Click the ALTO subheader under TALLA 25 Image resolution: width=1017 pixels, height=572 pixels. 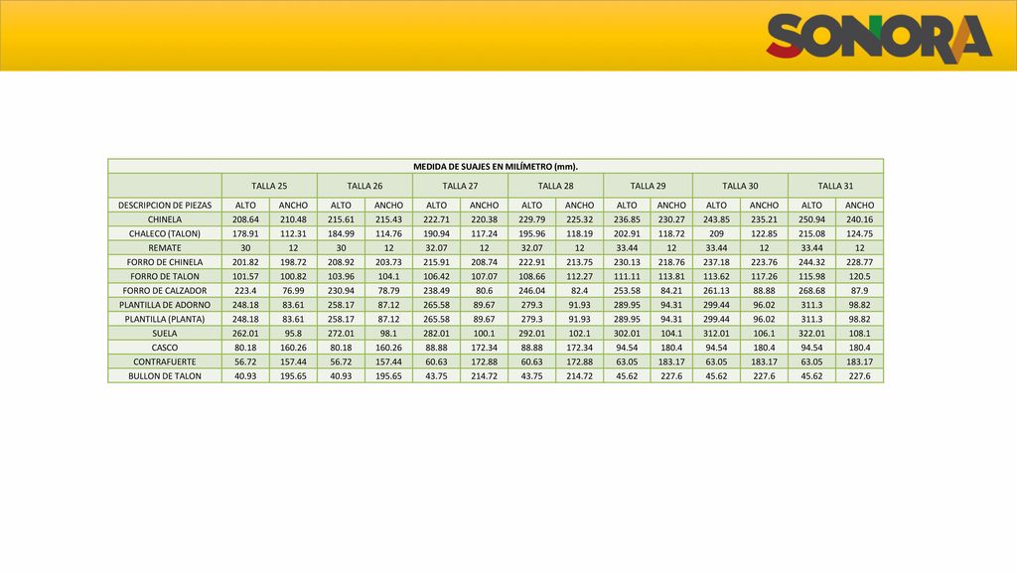click(245, 205)
